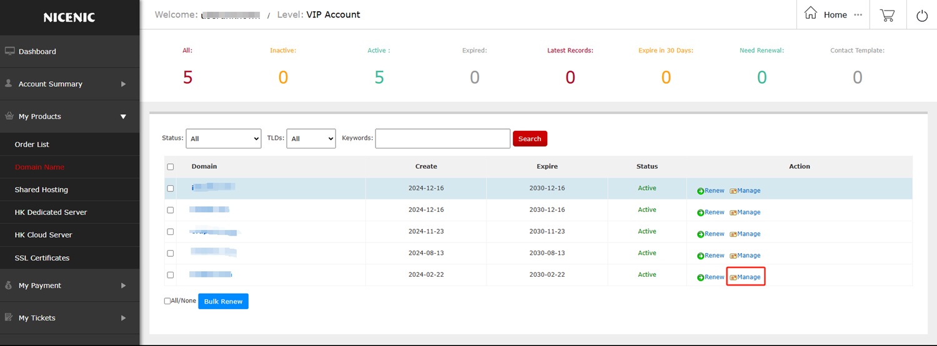Click the power logout icon
The height and width of the screenshot is (346, 937).
(x=921, y=16)
